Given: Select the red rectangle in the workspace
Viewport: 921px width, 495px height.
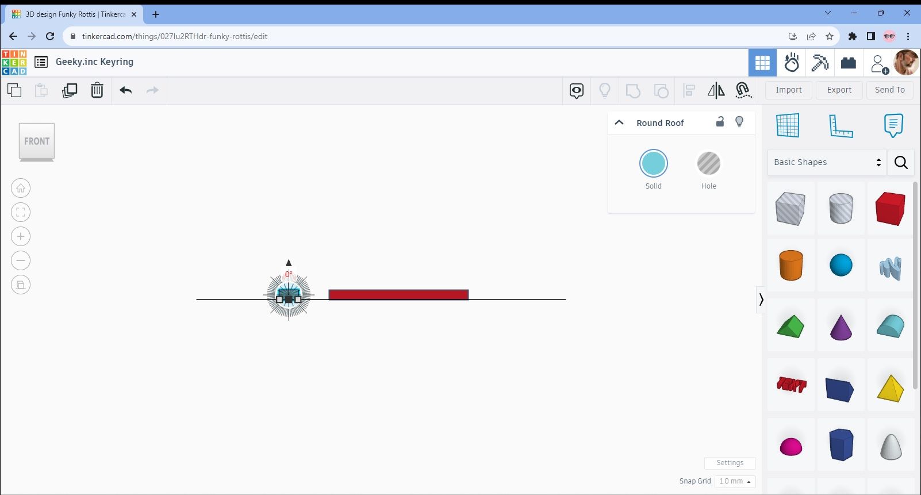Looking at the screenshot, I should pyautogui.click(x=398, y=294).
